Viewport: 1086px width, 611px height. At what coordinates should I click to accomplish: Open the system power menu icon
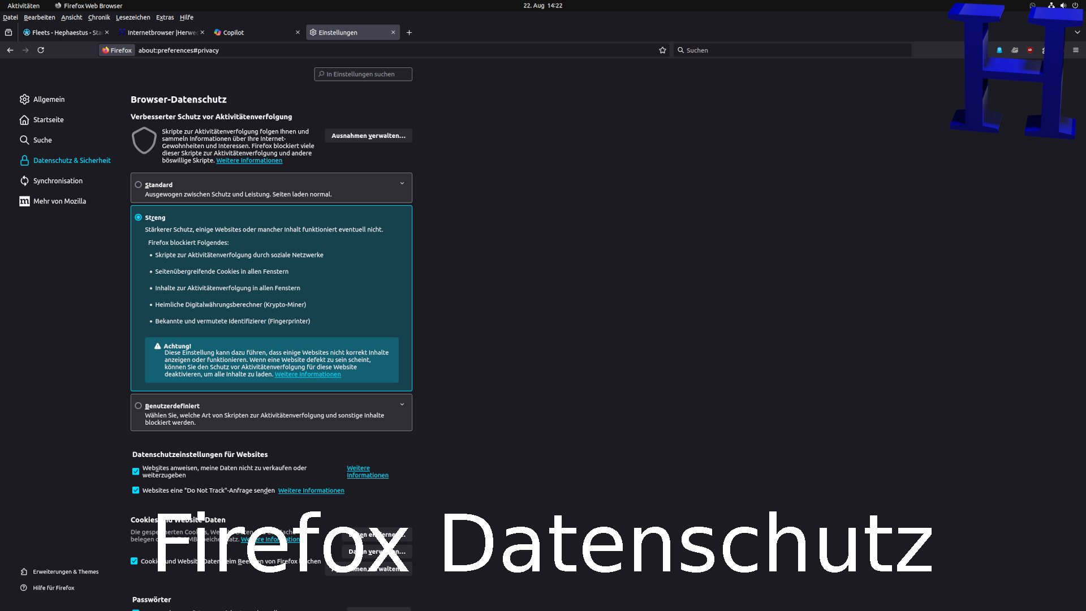[x=1075, y=5]
